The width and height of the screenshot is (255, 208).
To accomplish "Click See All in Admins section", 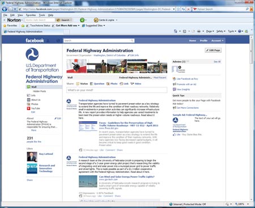I will 217,62.
